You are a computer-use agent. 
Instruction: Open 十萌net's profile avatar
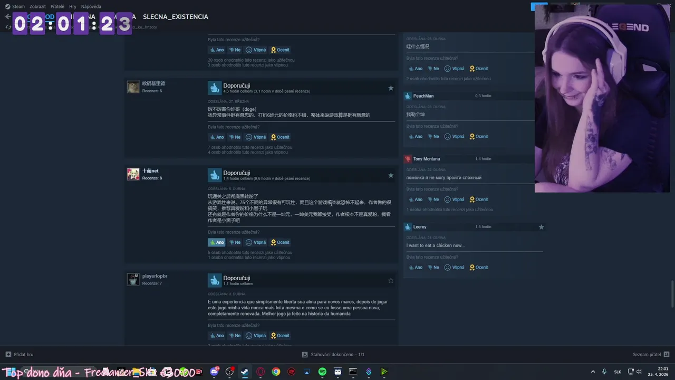point(133,174)
